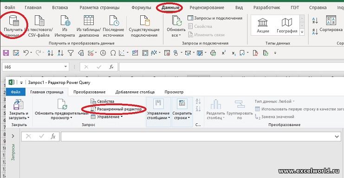Viewport: 344px width, 178px height.
Task: Click Обновить все refresh icon
Action: coord(177,21)
